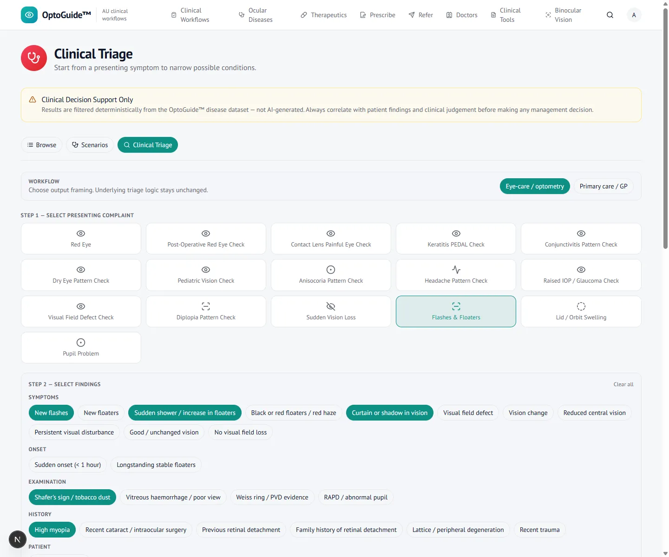Screen dimensions: 669x557
Task: Click the dark N badge at bottom-left
Action: (18, 539)
